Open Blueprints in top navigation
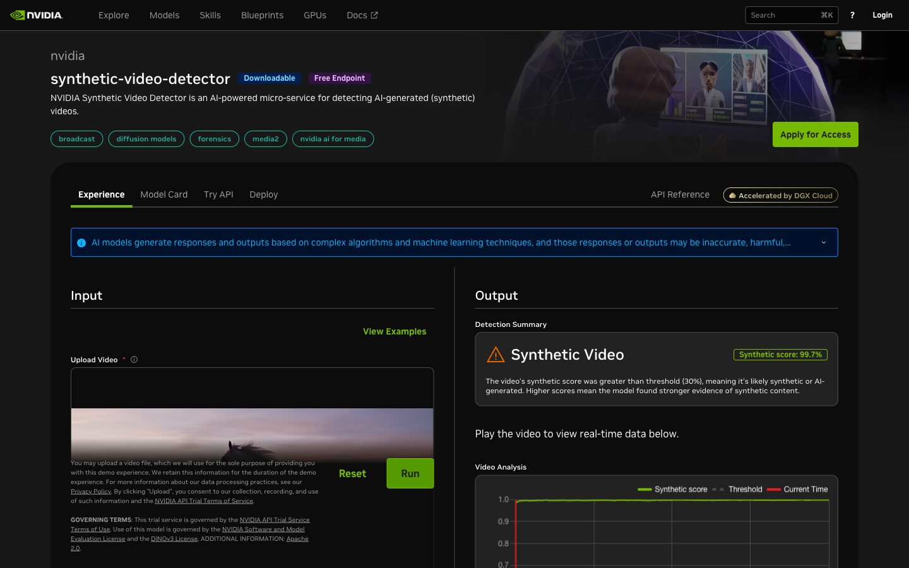Image resolution: width=909 pixels, height=568 pixels. (x=262, y=15)
